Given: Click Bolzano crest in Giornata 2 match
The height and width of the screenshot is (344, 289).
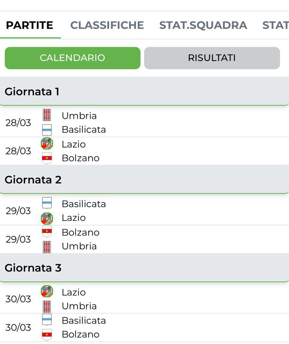Looking at the screenshot, I should coord(47,232).
